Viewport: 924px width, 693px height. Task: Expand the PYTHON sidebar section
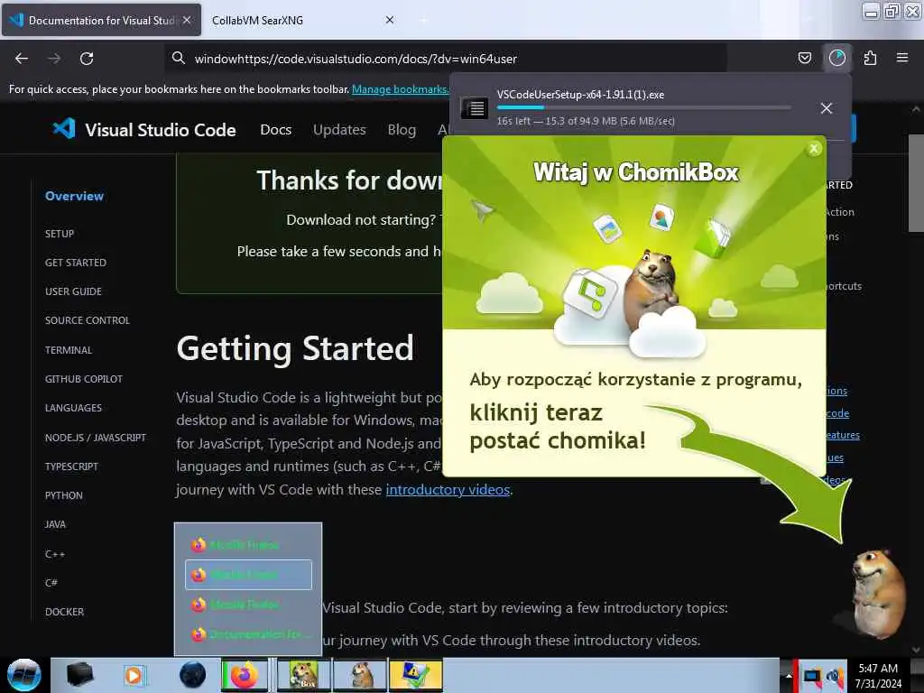(64, 495)
